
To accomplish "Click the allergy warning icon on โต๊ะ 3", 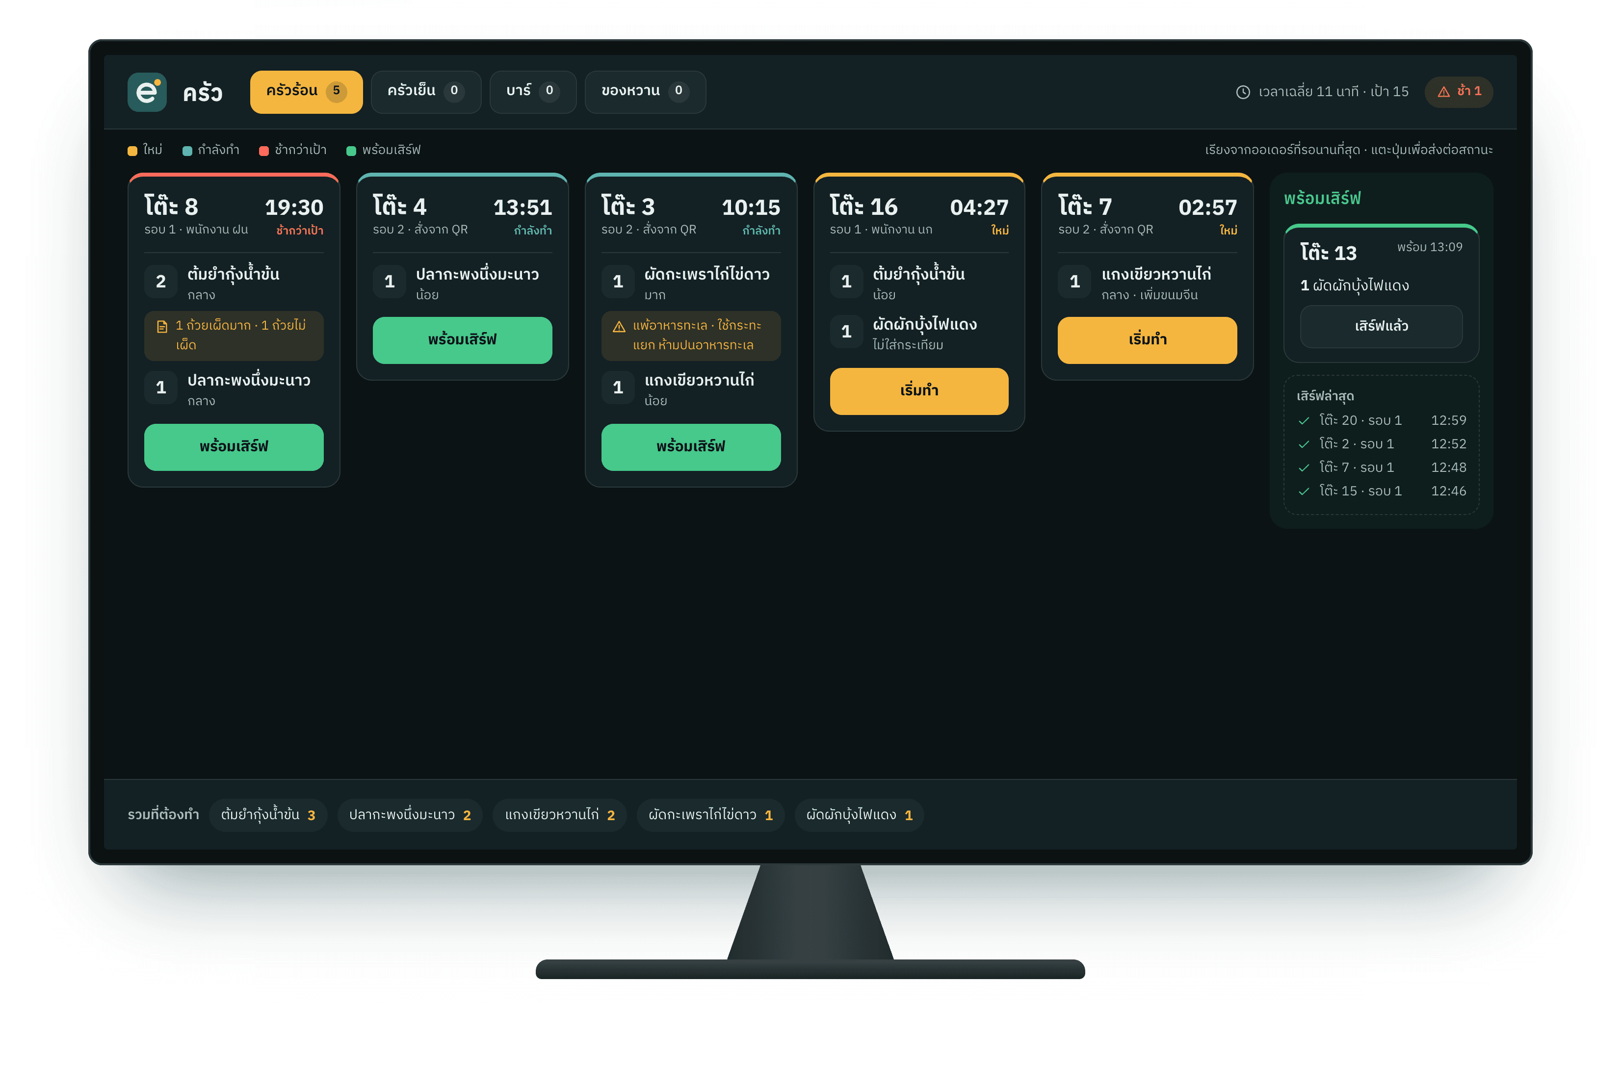I will (619, 327).
